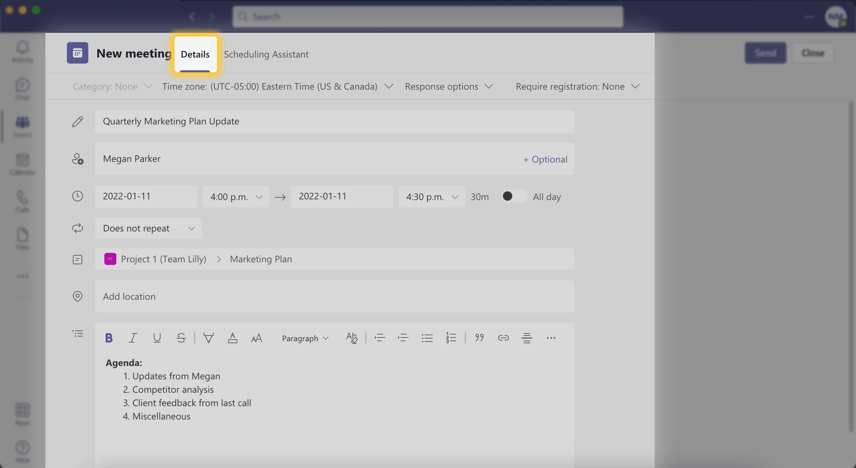Click + Optional to add attendees
Image resolution: width=856 pixels, height=468 pixels.
click(x=544, y=159)
